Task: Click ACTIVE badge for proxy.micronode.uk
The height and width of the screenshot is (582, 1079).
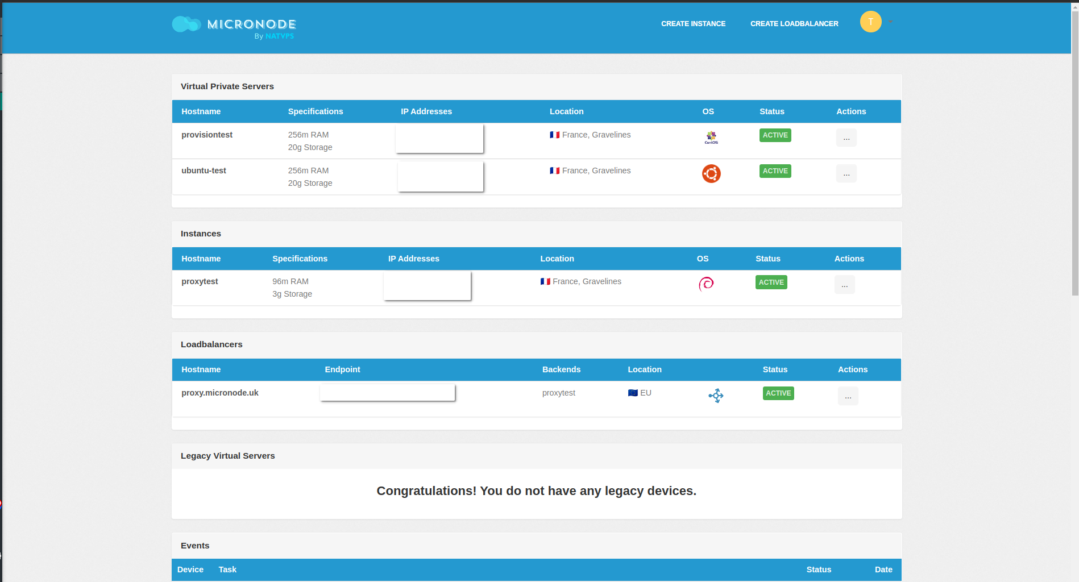Action: (x=778, y=393)
